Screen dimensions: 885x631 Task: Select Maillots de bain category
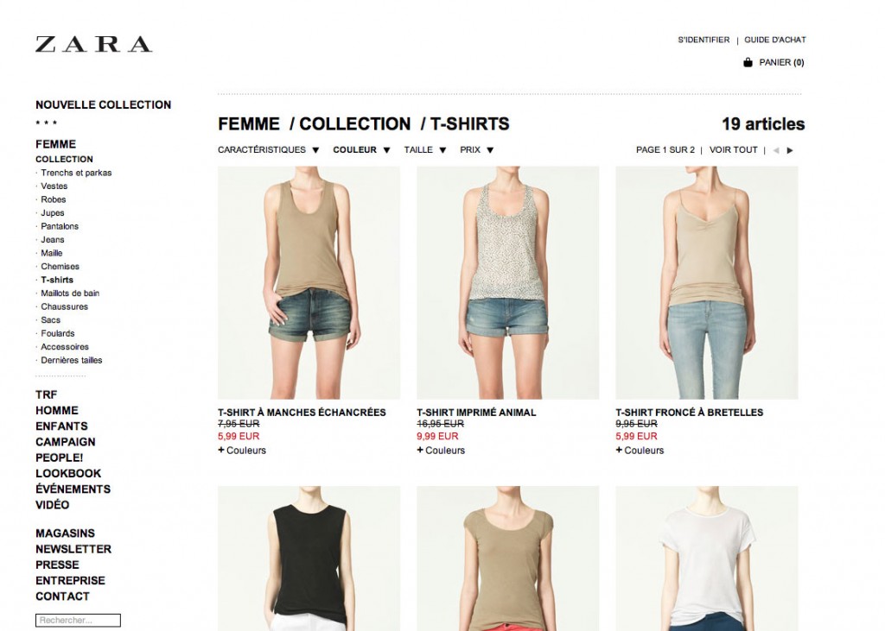[x=70, y=293]
